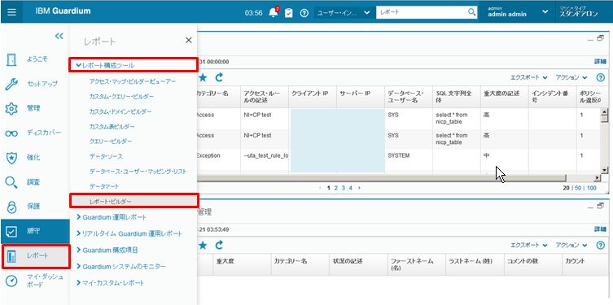Image resolution: width=613 pixels, height=305 pixels.
Task: Open アクション dropdown in lower report
Action: point(571,246)
